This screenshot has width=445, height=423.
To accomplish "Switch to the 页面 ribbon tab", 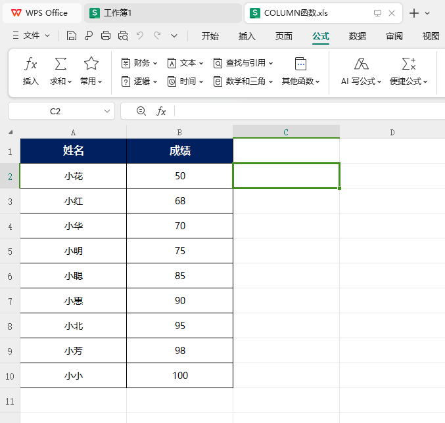I will 284,36.
